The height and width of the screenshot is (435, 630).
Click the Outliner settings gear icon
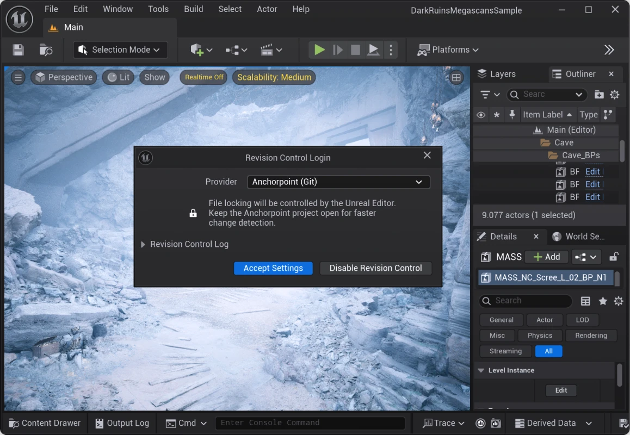pos(614,95)
